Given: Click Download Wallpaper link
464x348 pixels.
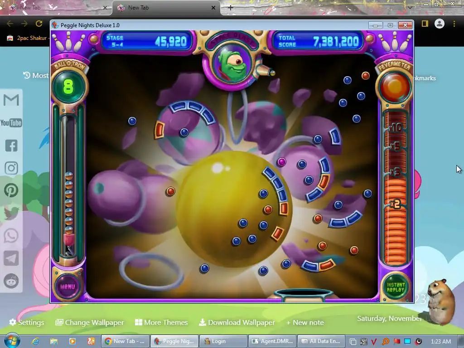Looking at the screenshot, I should coord(237,322).
